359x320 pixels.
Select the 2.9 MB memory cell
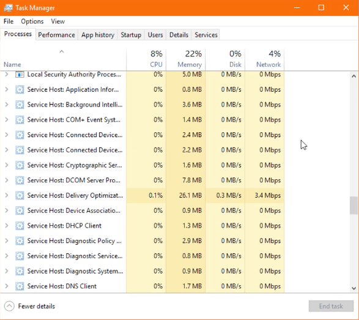coord(186,240)
